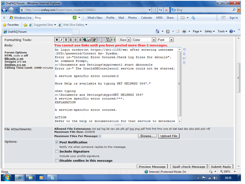Viewport: 245px width, 184px height.
Task: Check Disable smilies in this message
Action: [x=56, y=161]
